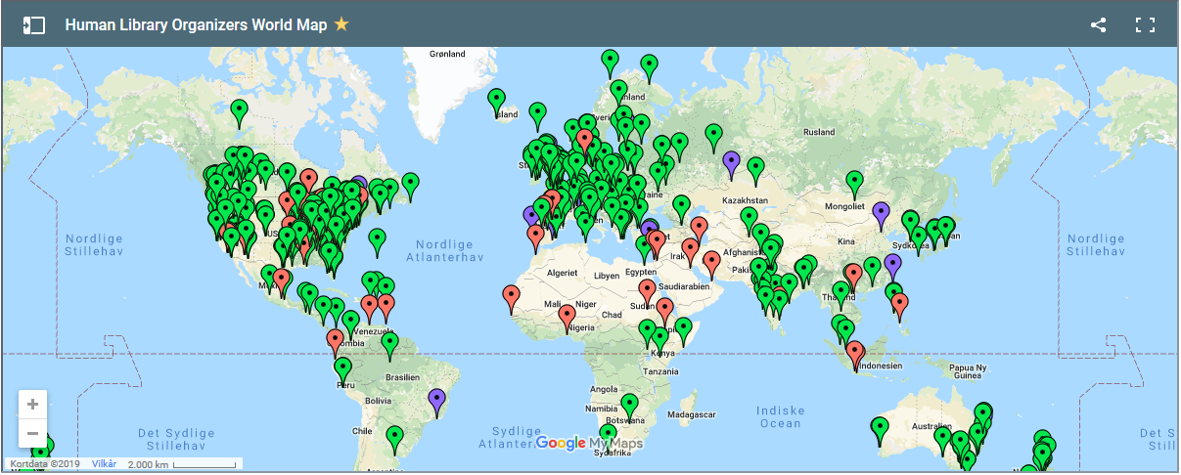The width and height of the screenshot is (1181, 475).
Task: Open the Vilkår terms link
Action: [x=103, y=464]
